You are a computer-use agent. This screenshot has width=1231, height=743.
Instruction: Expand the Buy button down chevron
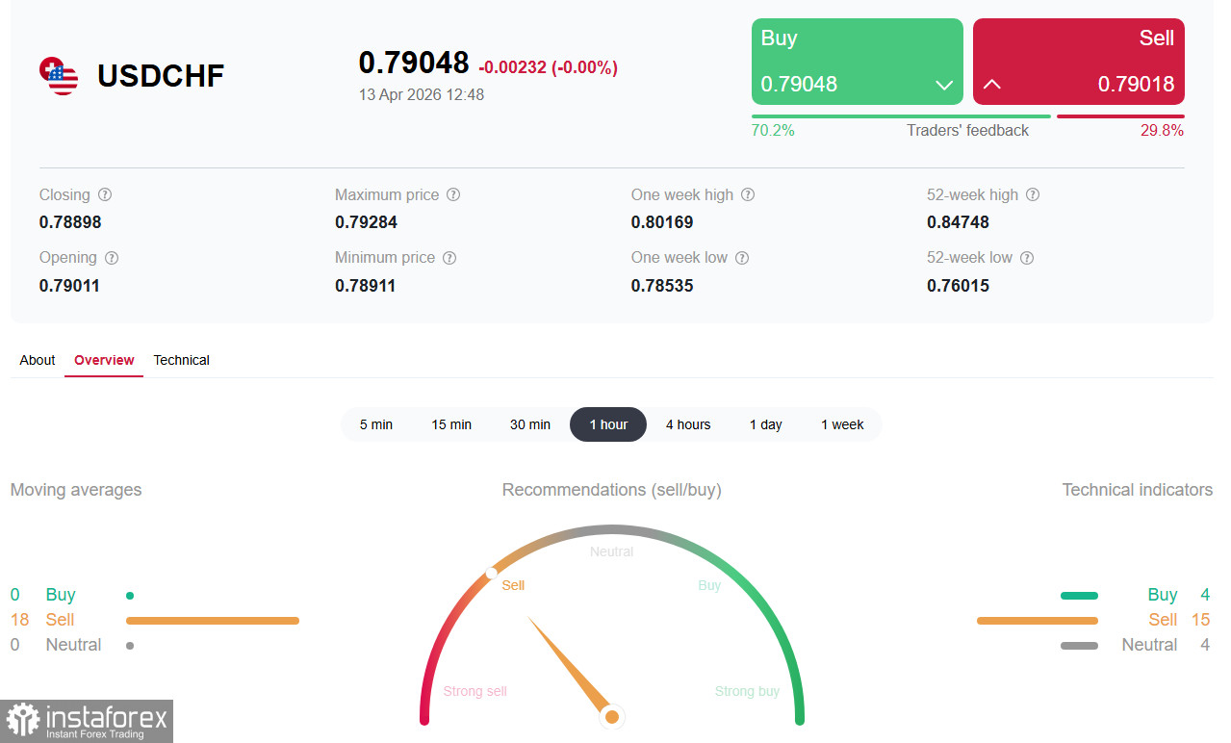[x=944, y=85]
